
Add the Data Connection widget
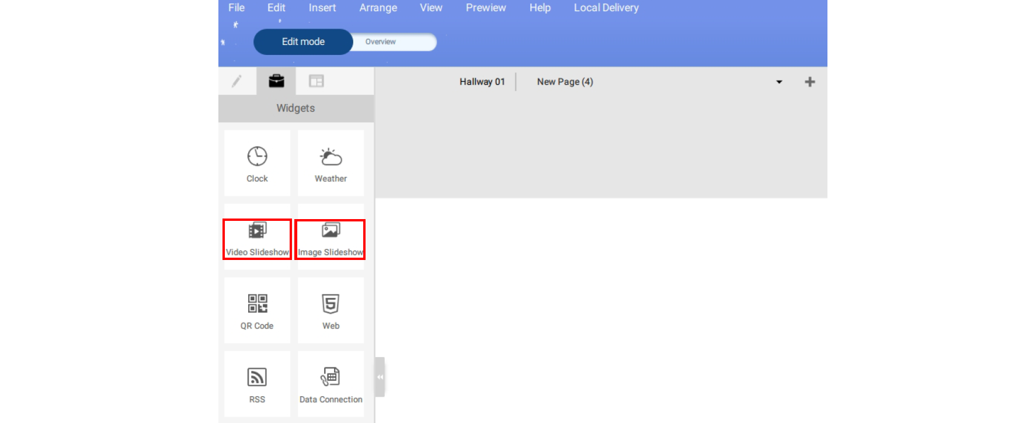(x=331, y=384)
